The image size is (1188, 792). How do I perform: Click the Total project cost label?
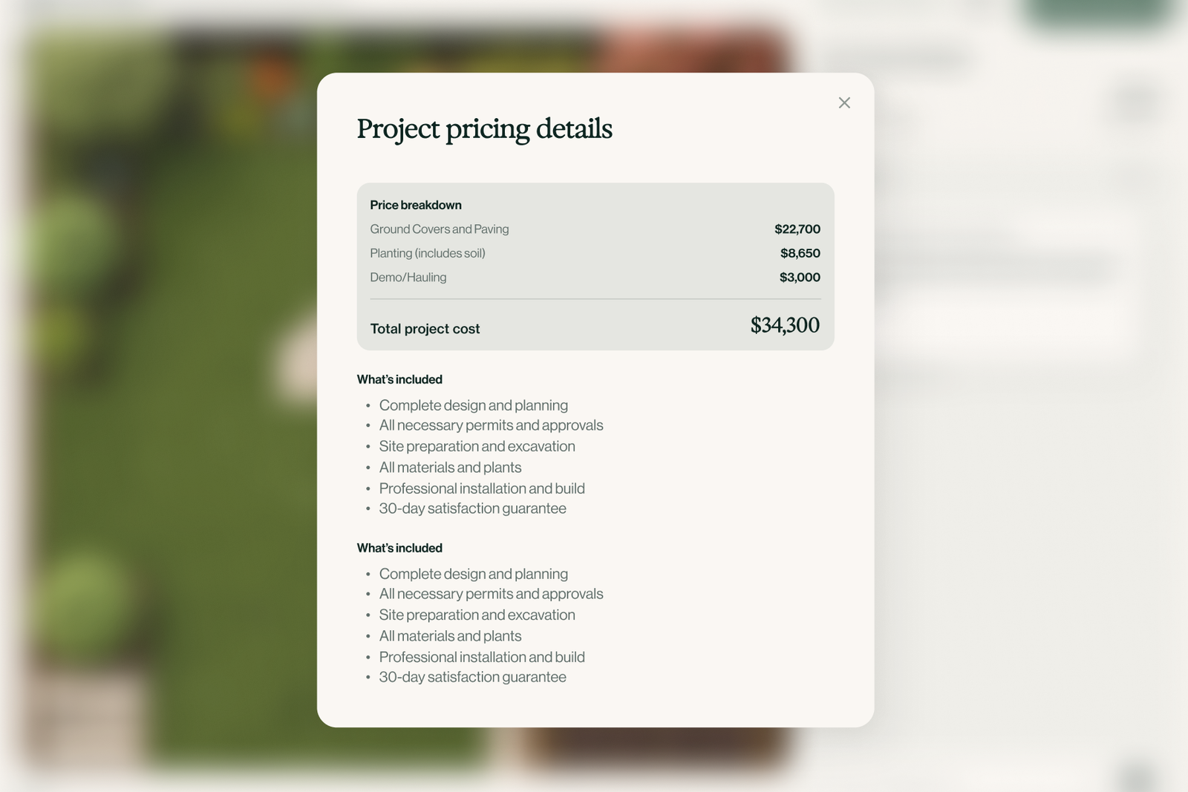(425, 329)
